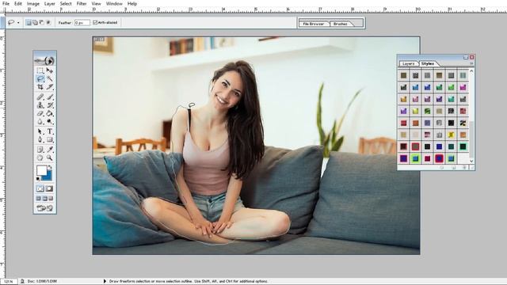
Task: Select the Brush tool
Action: tap(49, 97)
